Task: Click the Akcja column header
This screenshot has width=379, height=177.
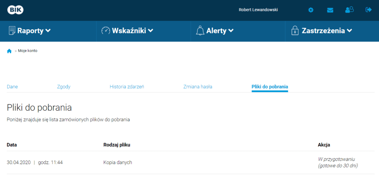Action: pos(324,145)
